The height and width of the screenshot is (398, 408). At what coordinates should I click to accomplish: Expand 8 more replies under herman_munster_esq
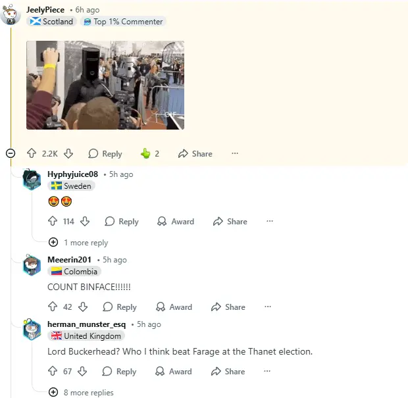click(81, 392)
